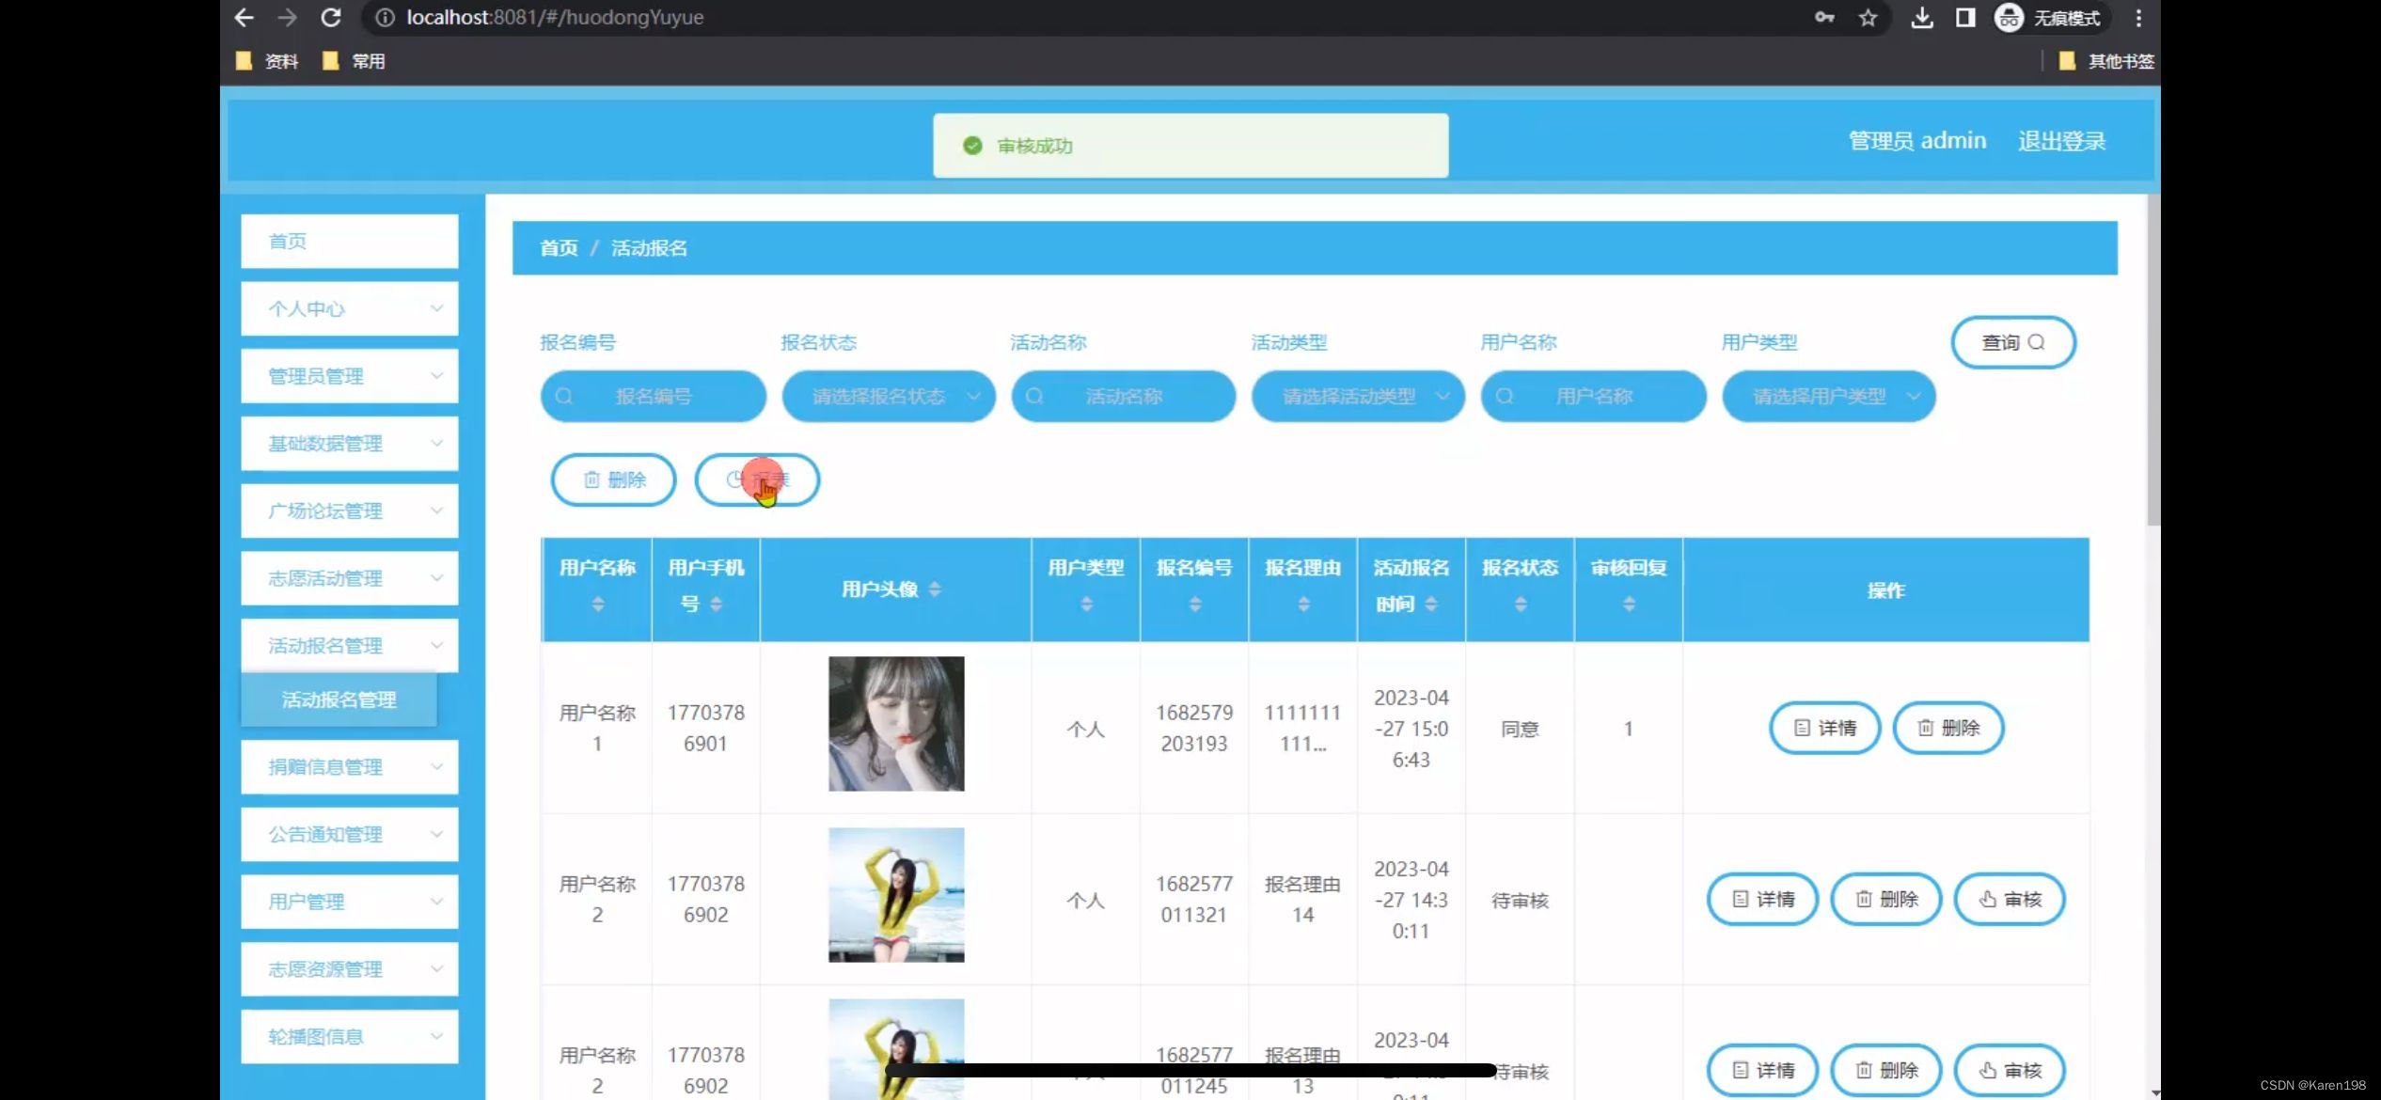The image size is (2381, 1100).
Task: Sort by 用户手机号 column arrows
Action: pos(716,604)
